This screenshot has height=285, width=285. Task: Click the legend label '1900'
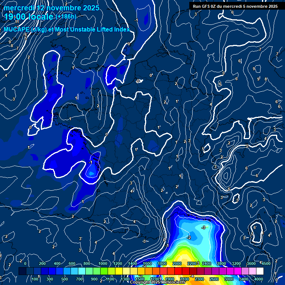coord(170,279)
